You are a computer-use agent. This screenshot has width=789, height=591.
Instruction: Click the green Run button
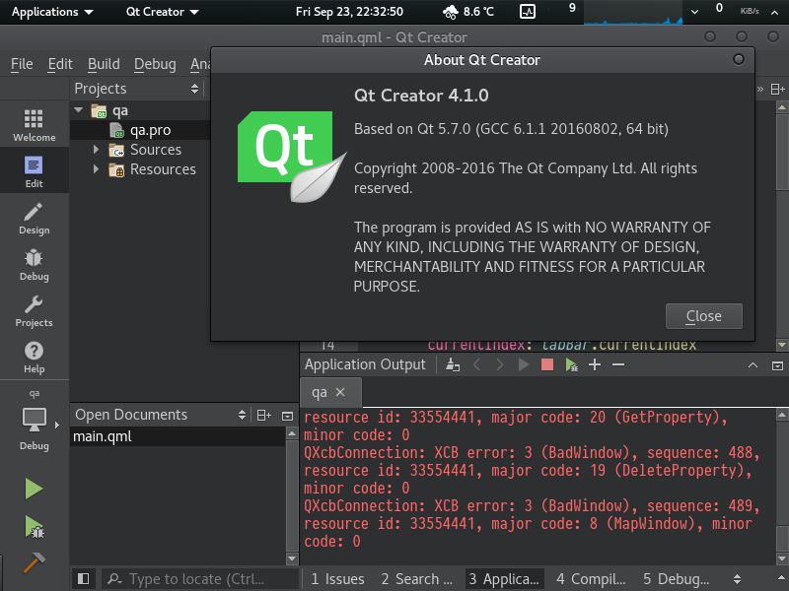(34, 489)
